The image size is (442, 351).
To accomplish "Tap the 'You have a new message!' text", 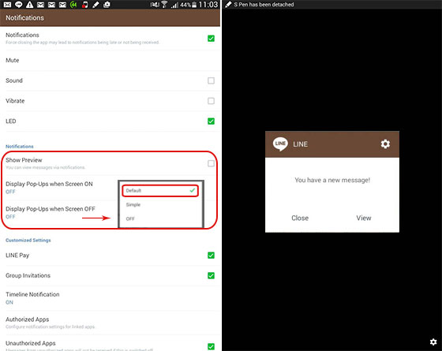I will [x=332, y=180].
